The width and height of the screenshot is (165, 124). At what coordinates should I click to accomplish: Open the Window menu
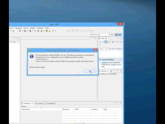(x=40, y=28)
